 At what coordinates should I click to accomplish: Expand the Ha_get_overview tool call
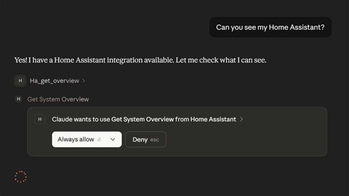coord(57,81)
